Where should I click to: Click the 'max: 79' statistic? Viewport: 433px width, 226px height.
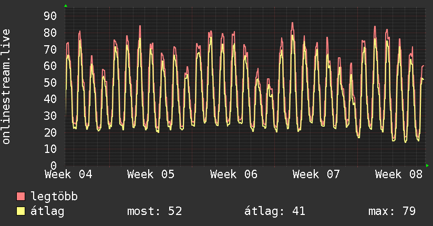(392, 211)
